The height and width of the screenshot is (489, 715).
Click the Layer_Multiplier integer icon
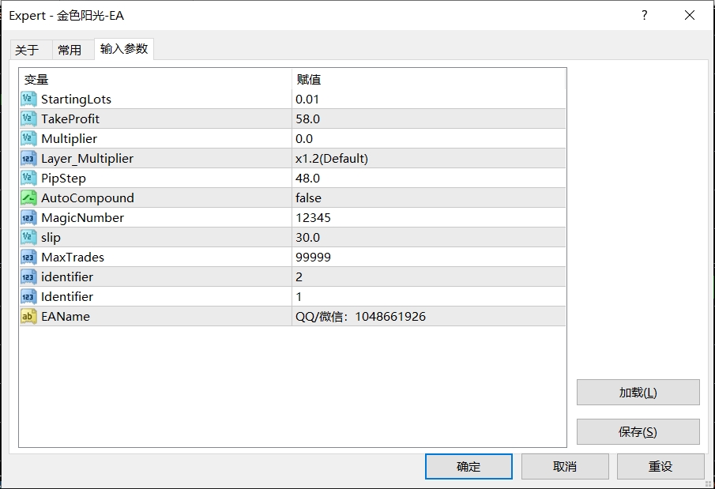(x=28, y=158)
